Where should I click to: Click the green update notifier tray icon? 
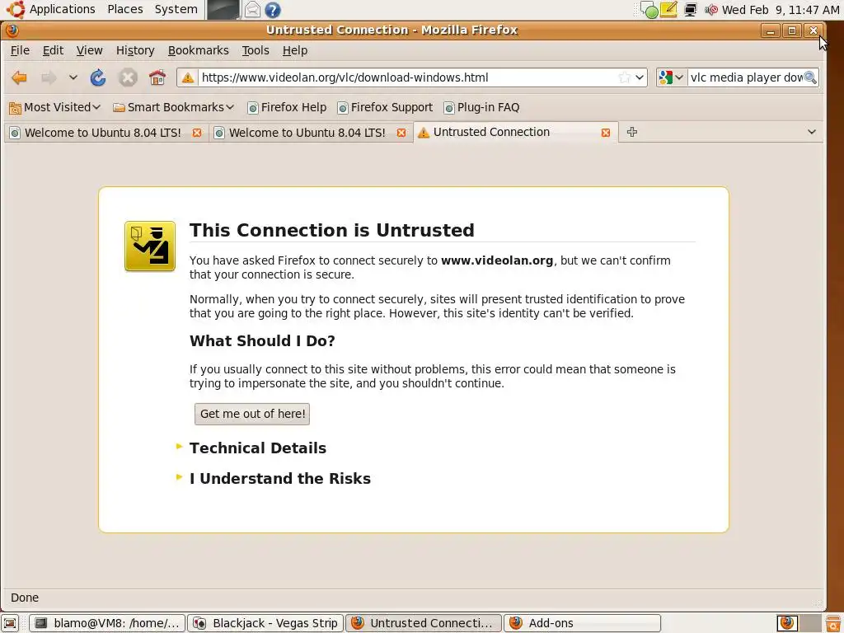pyautogui.click(x=649, y=10)
